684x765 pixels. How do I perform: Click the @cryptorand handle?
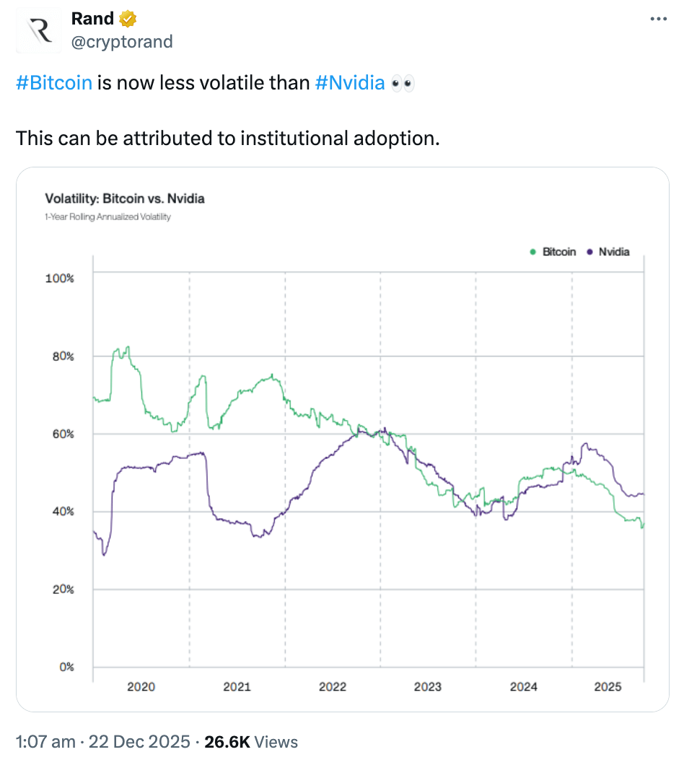click(122, 41)
